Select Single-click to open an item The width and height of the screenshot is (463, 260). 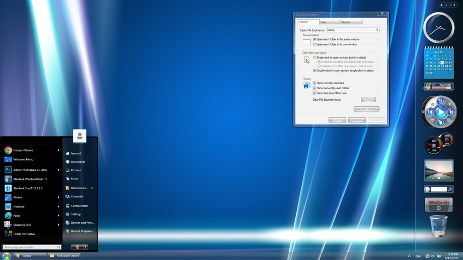[315, 58]
